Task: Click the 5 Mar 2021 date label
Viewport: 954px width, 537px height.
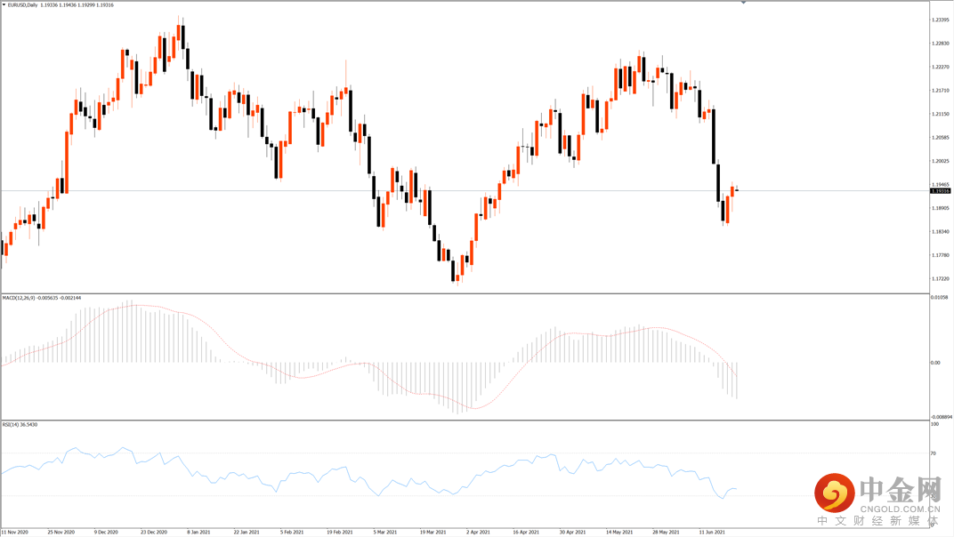Action: pos(385,533)
